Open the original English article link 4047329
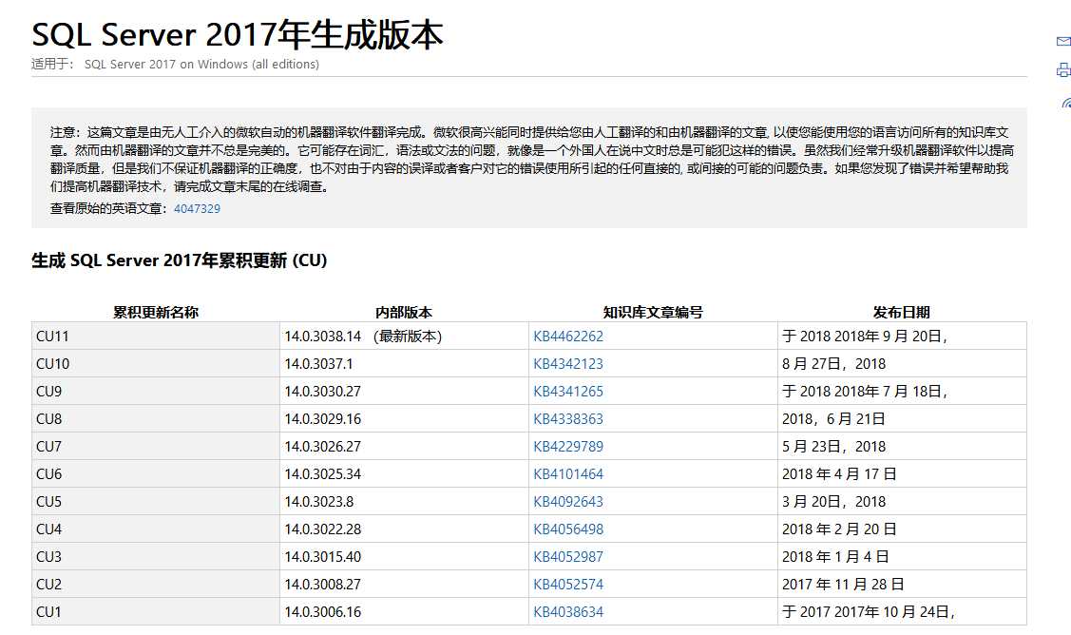 coord(197,208)
